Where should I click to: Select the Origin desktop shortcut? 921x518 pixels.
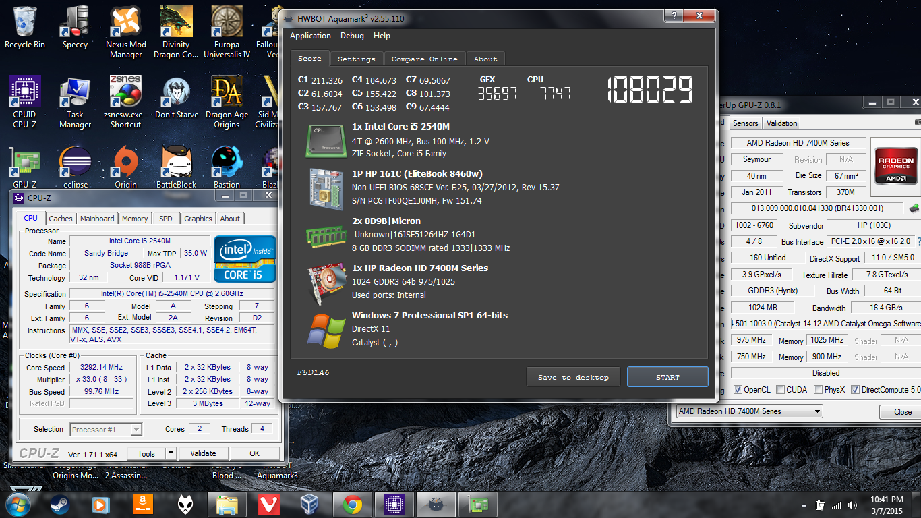[126, 167]
